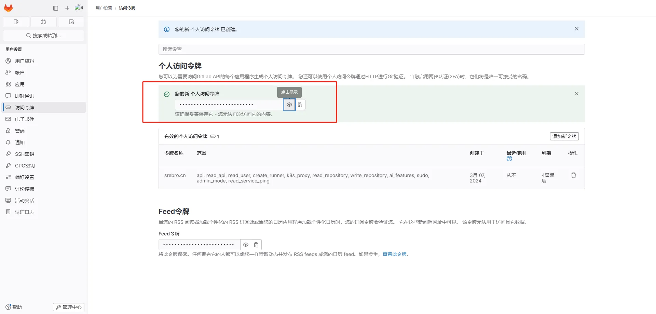Open 活动会话 page
This screenshot has width=656, height=314.
44,201
